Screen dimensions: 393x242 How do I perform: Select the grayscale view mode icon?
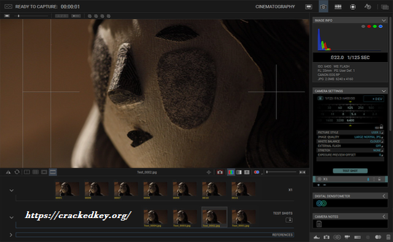tap(239, 172)
